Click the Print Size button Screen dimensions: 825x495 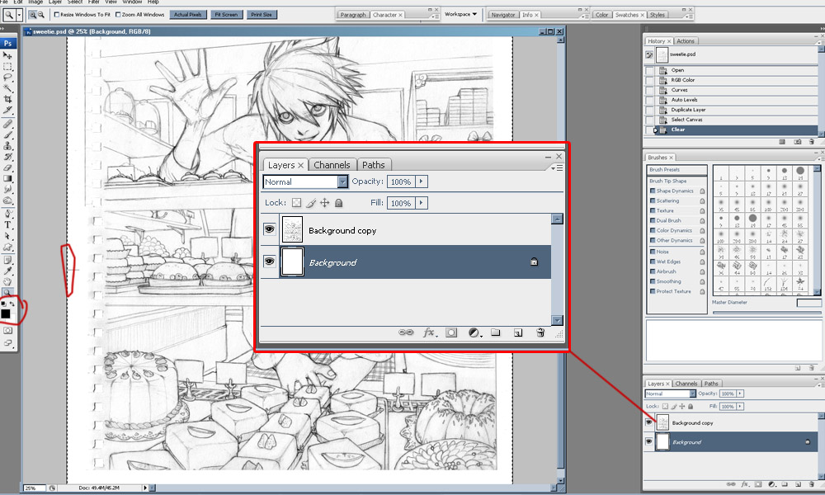click(x=262, y=15)
